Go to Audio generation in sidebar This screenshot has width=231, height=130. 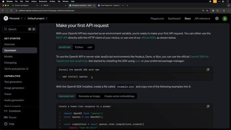click(14, 100)
